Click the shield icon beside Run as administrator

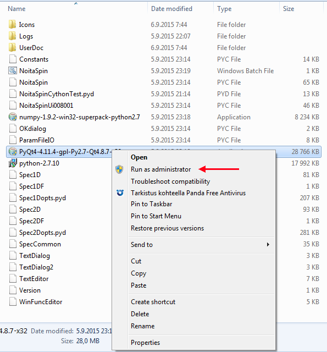coord(119,169)
